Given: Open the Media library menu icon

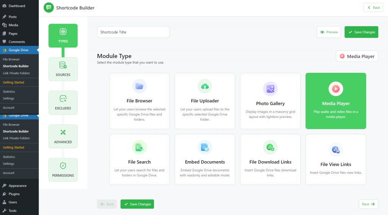Looking at the screenshot, I should 4,25.
